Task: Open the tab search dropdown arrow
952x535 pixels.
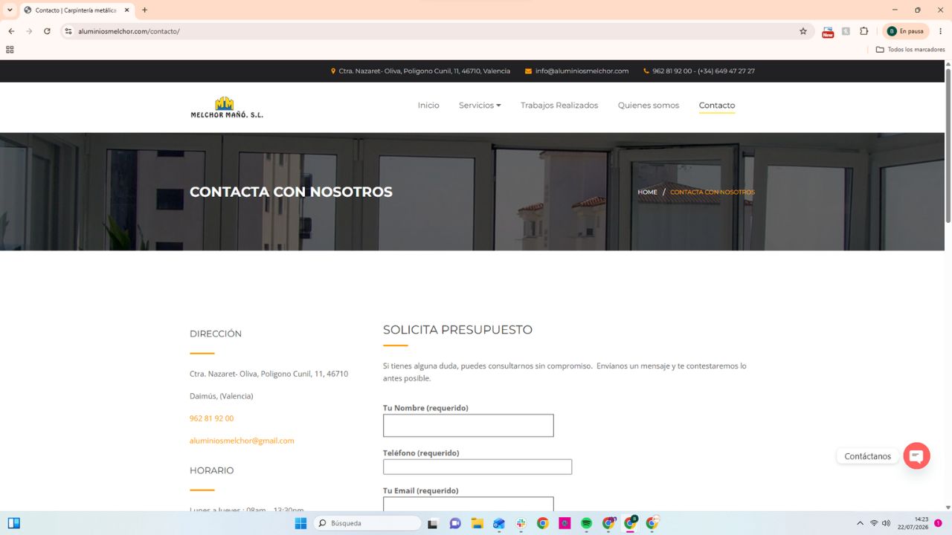Action: [x=10, y=10]
